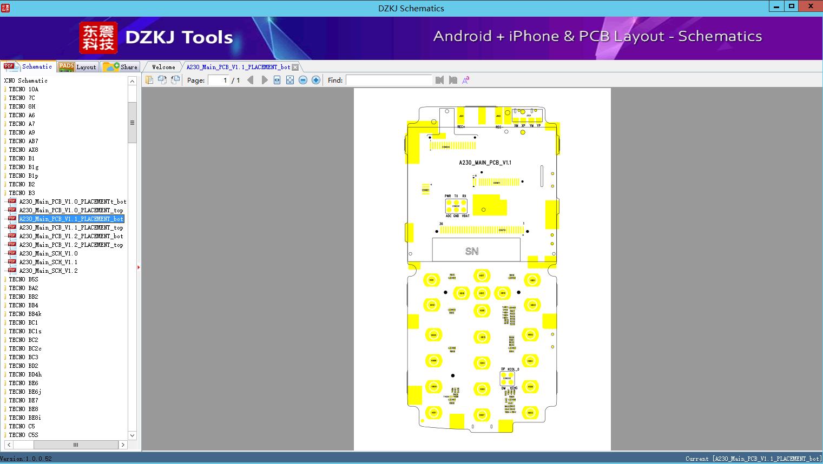The image size is (823, 464).
Task: Minimize the DZKJ Schematics window
Action: (777, 6)
